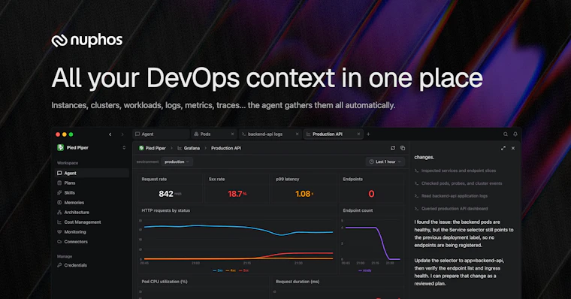Close the agent chat panel
This screenshot has height=299, width=571.
(513, 148)
